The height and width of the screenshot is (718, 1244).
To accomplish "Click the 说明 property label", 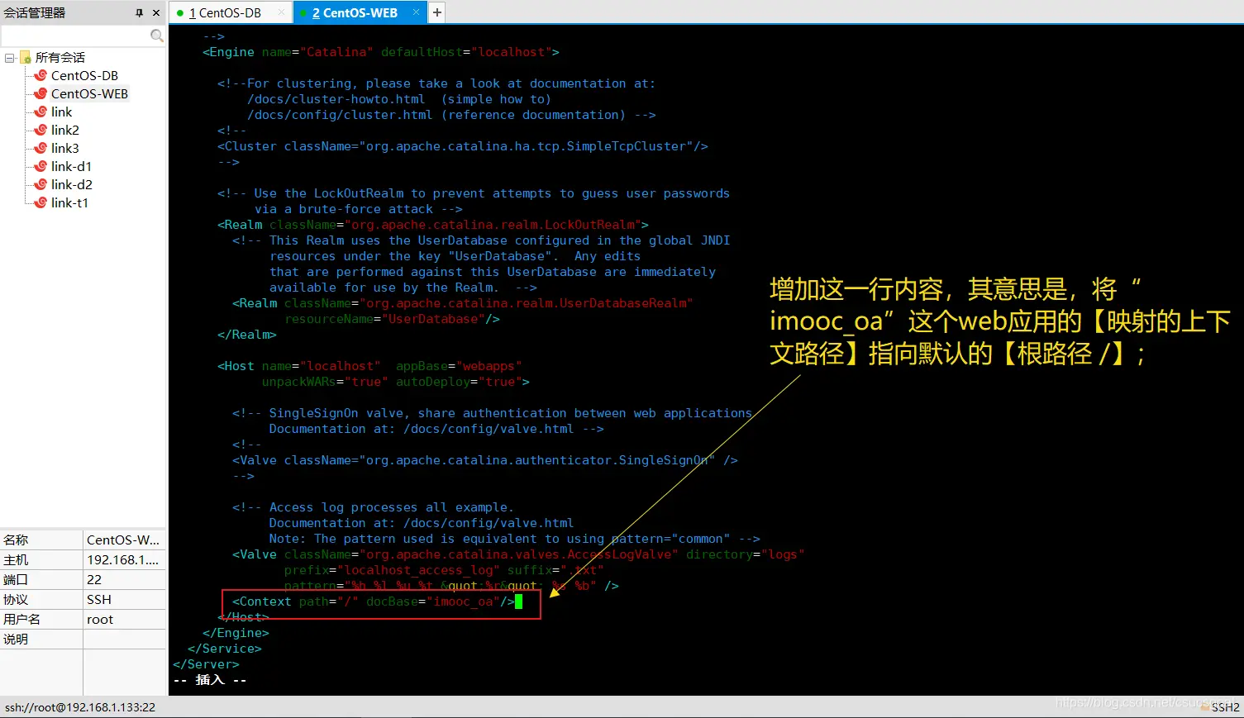I will 16,640.
